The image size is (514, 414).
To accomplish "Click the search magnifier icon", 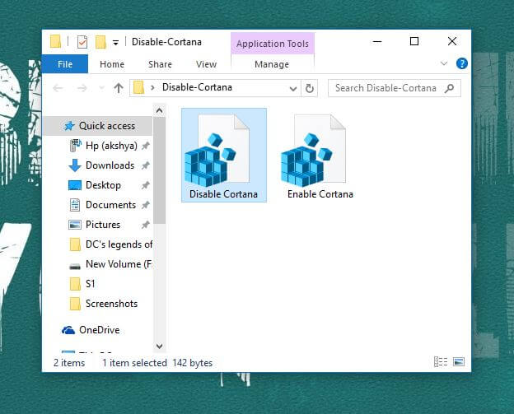I will [450, 88].
